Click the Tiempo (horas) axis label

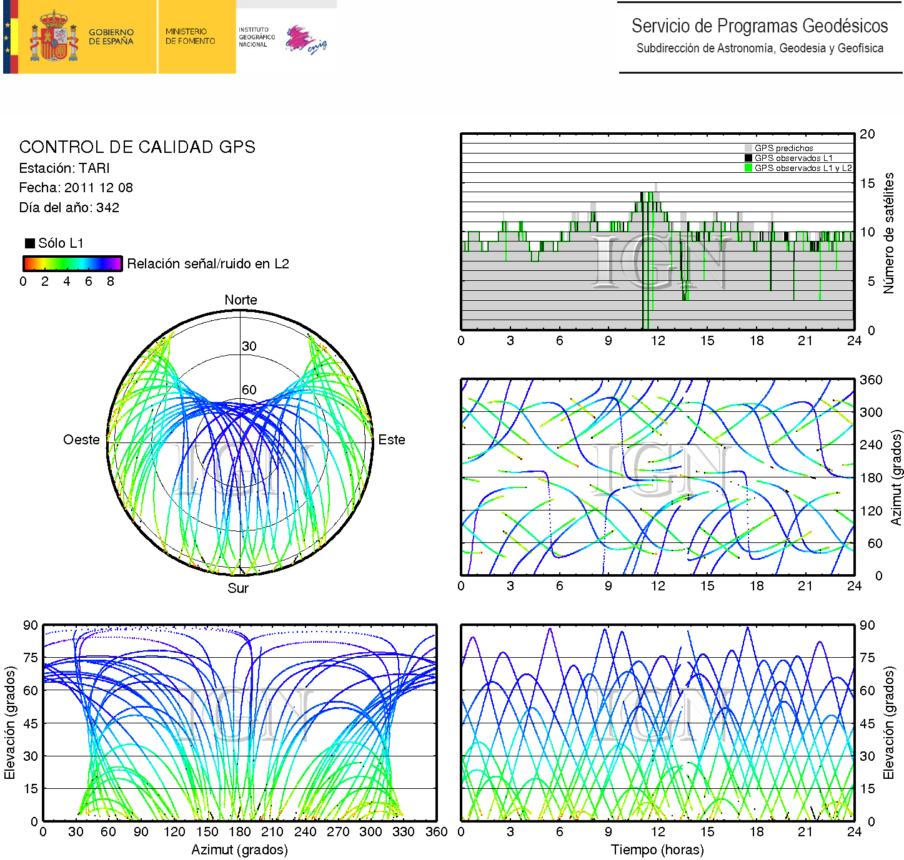pyautogui.click(x=657, y=850)
